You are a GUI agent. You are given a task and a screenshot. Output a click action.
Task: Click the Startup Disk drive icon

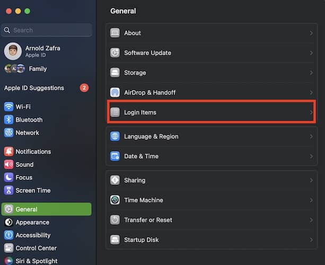tap(115, 240)
